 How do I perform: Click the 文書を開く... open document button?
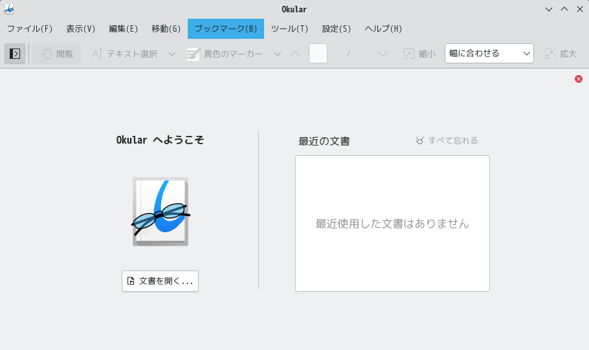click(160, 281)
